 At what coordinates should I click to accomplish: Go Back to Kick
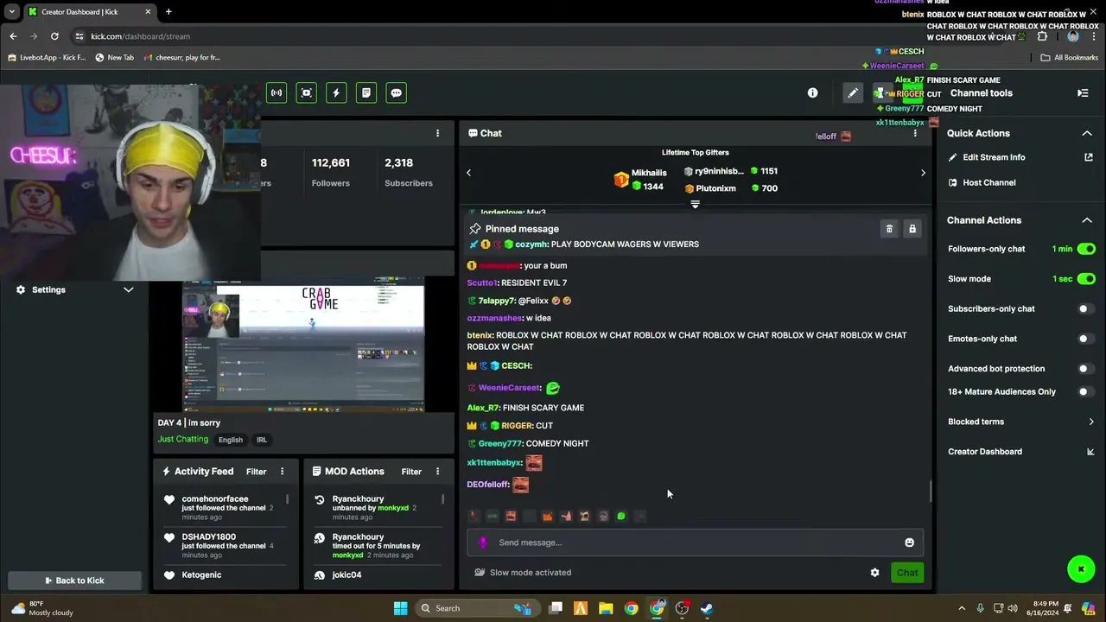[74, 581]
